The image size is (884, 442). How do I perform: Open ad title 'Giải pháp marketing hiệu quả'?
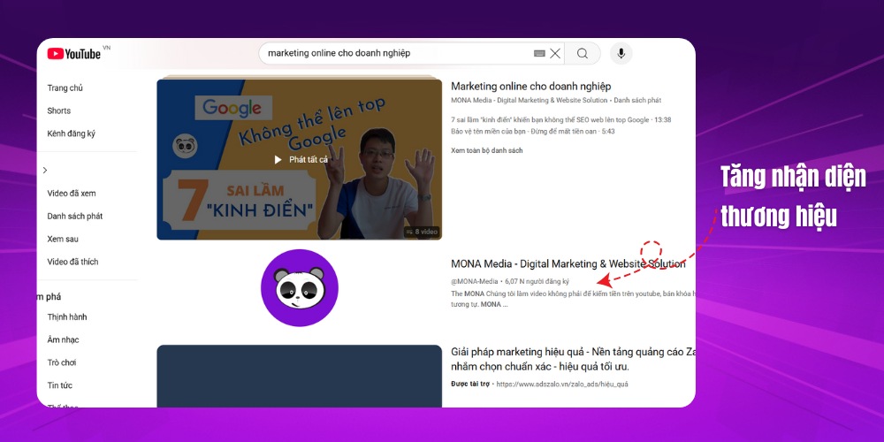pos(574,359)
